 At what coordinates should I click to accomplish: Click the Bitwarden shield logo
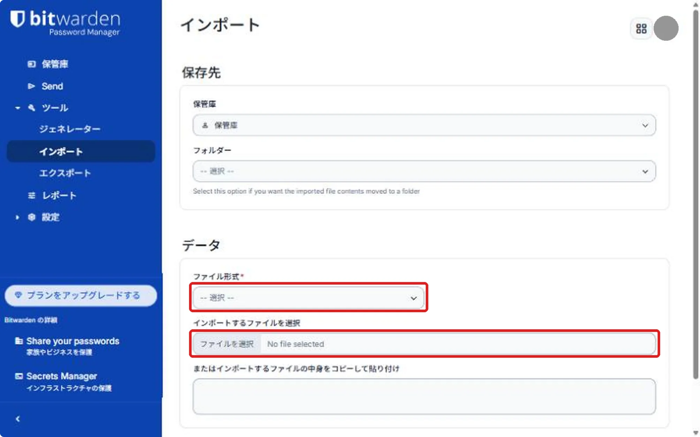[17, 19]
